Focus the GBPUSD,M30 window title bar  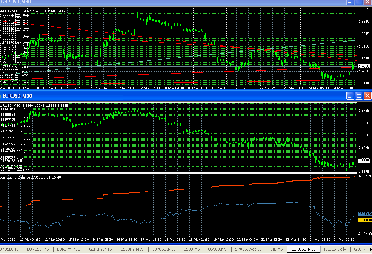(151, 2)
